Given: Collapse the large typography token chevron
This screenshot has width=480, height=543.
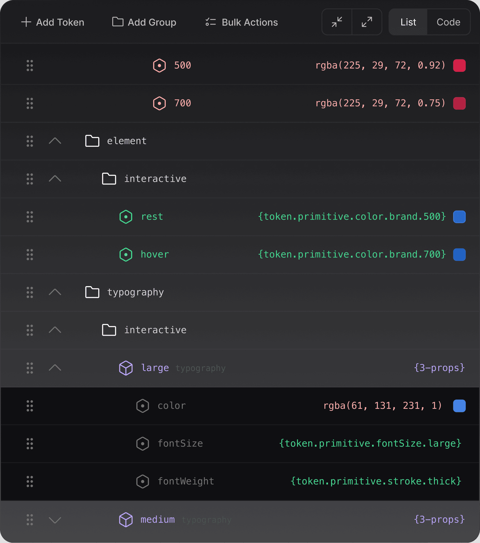Looking at the screenshot, I should pyautogui.click(x=55, y=368).
